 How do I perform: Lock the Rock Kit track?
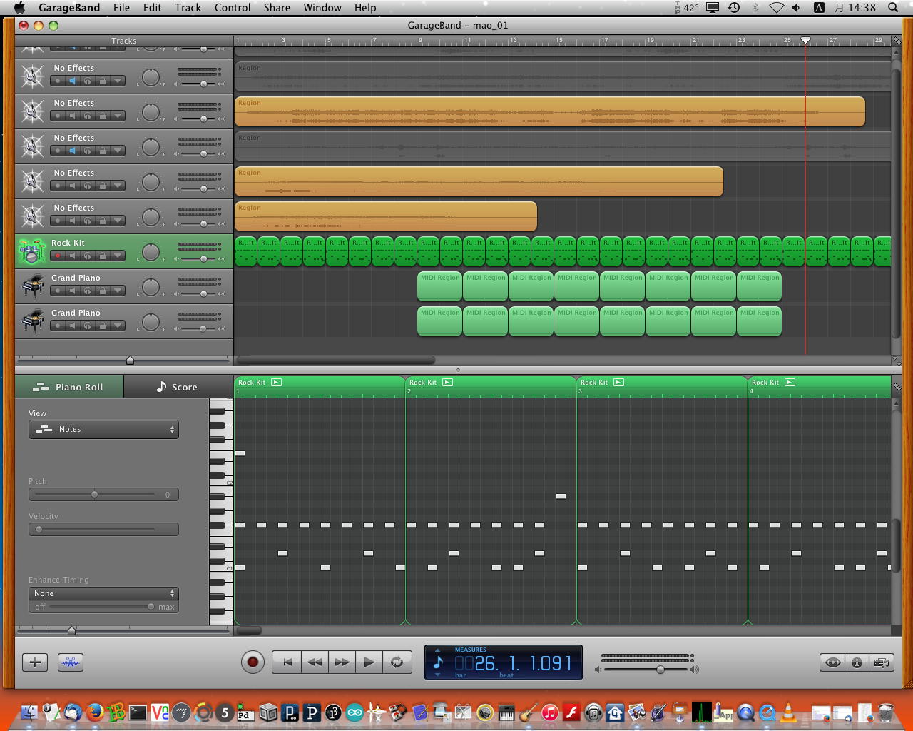pos(102,256)
